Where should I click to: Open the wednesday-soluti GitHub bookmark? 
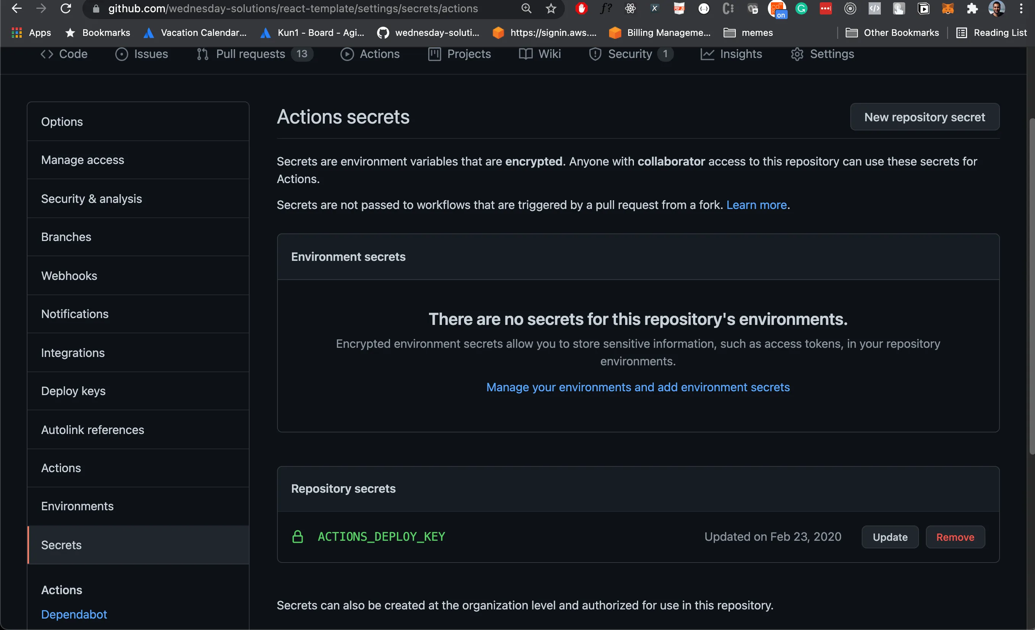[x=428, y=33]
